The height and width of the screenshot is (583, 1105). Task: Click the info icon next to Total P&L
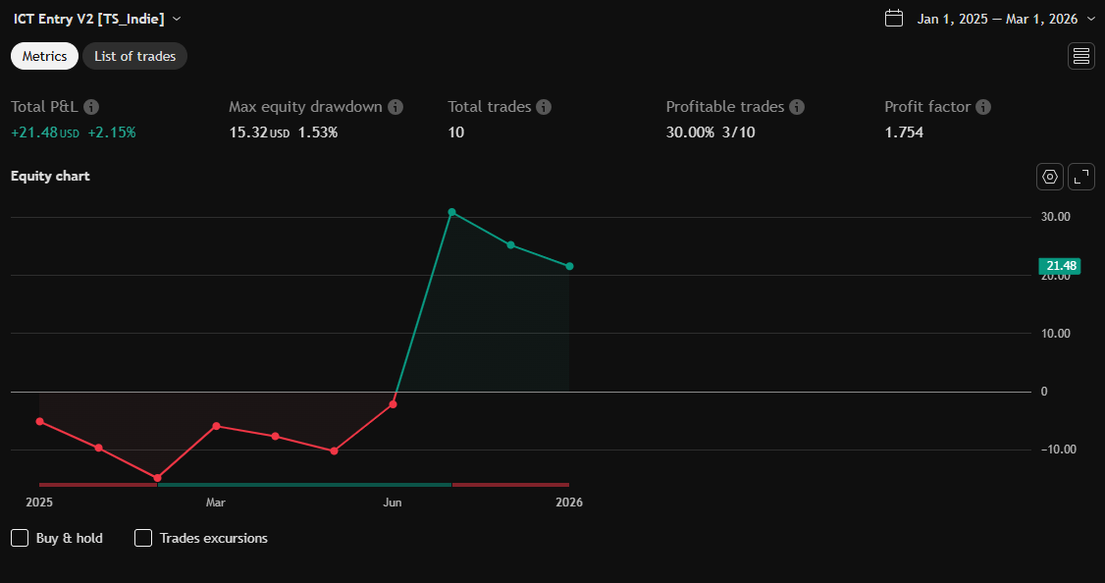point(91,107)
